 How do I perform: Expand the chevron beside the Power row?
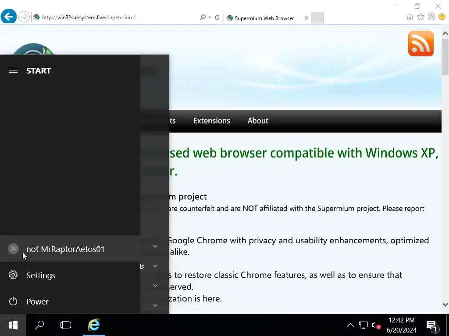[x=155, y=305]
